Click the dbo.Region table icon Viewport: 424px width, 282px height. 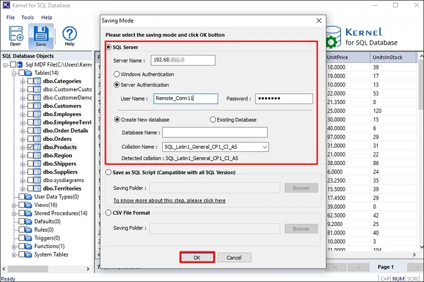tap(37, 155)
